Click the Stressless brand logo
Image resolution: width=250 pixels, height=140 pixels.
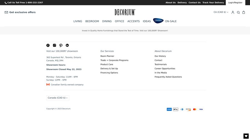click(x=158, y=21)
